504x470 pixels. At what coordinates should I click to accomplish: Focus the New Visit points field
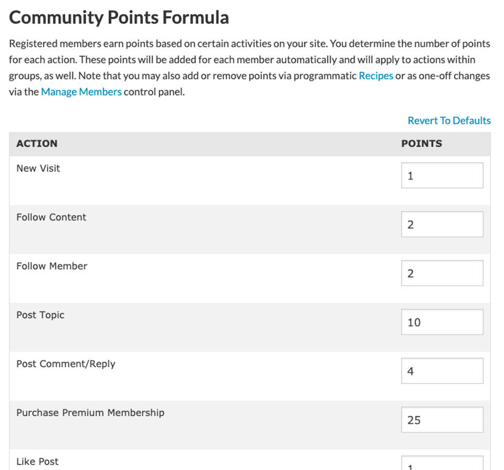click(x=442, y=175)
